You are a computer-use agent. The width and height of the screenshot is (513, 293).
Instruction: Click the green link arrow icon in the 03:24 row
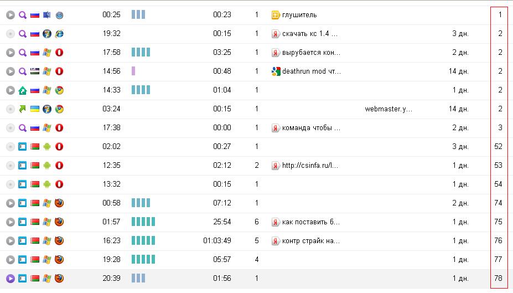point(23,109)
